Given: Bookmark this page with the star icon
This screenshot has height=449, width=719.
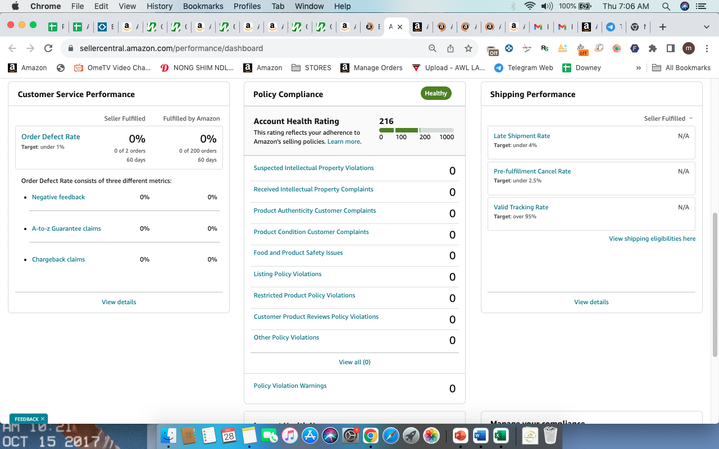Looking at the screenshot, I should [x=468, y=48].
